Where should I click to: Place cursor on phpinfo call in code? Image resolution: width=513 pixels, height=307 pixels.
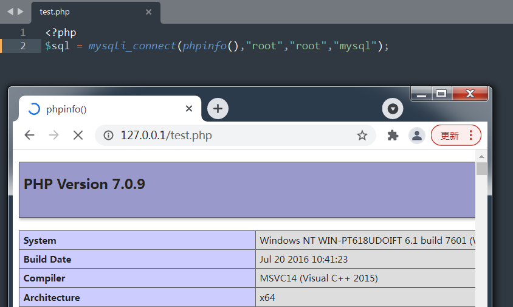click(x=204, y=46)
